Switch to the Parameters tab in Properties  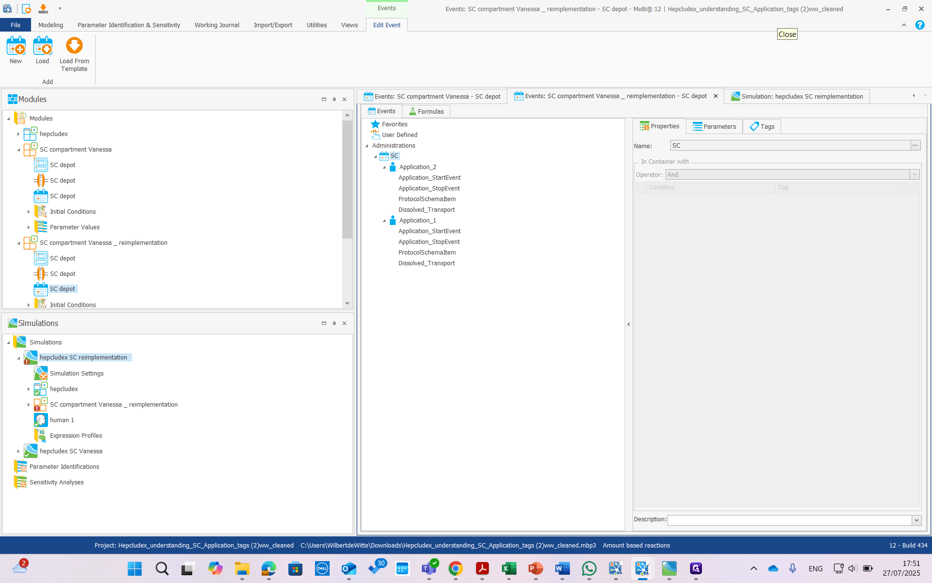tap(714, 126)
